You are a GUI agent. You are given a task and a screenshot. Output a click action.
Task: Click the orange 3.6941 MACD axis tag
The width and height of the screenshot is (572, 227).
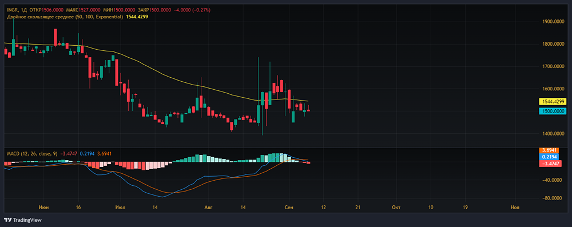[549, 150]
